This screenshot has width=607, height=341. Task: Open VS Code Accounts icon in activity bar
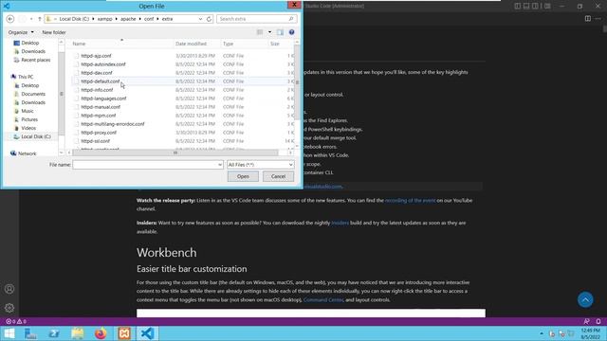(9, 289)
